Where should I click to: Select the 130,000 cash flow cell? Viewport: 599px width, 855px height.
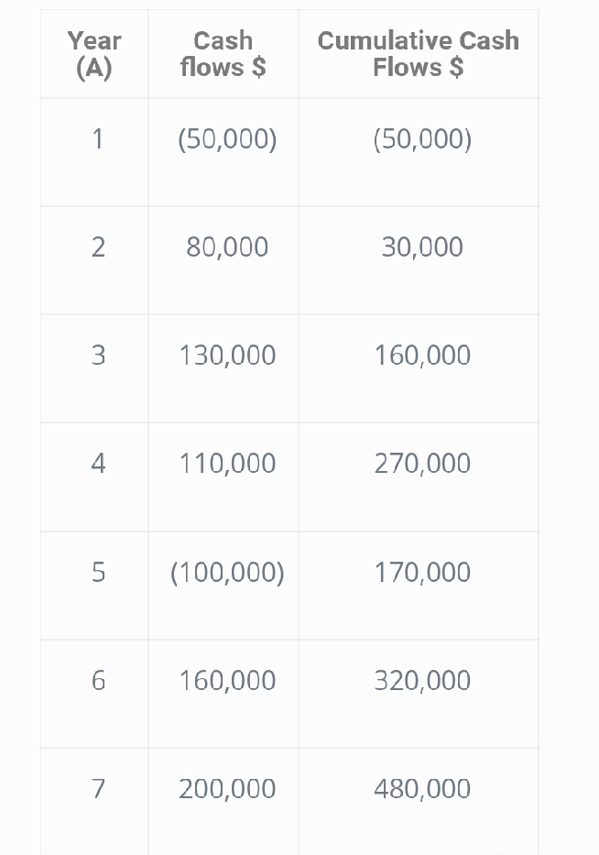227,356
